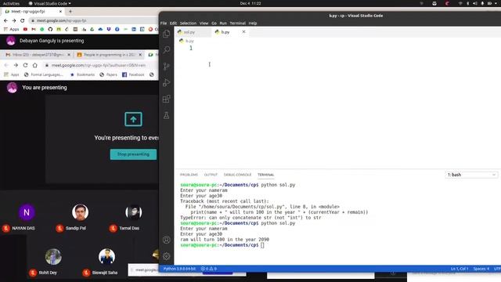
Task: Open the Apps bookmark in outer Chrome
Action: pyautogui.click(x=12, y=29)
